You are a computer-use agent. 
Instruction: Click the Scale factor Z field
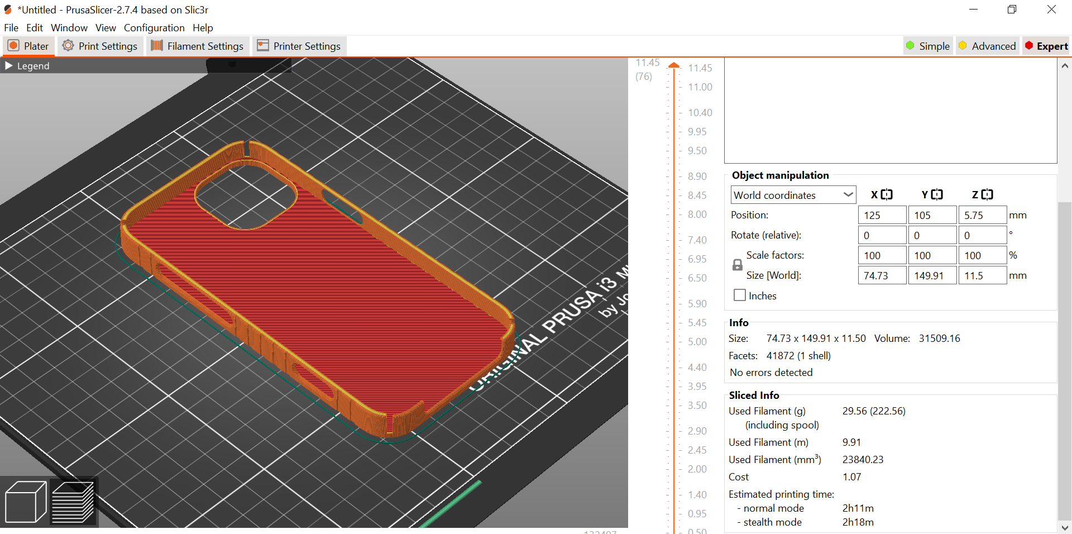pos(983,255)
